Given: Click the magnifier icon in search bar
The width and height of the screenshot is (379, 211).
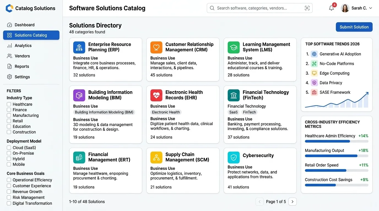Looking at the screenshot, I should [212, 8].
